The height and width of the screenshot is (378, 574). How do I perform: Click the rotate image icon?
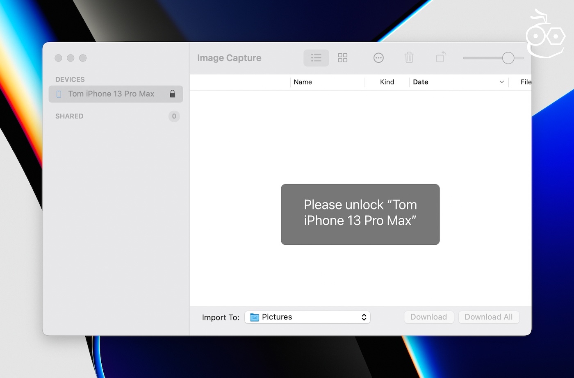[x=441, y=57]
